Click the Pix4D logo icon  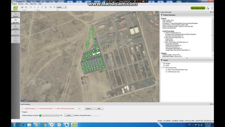click(15, 8)
